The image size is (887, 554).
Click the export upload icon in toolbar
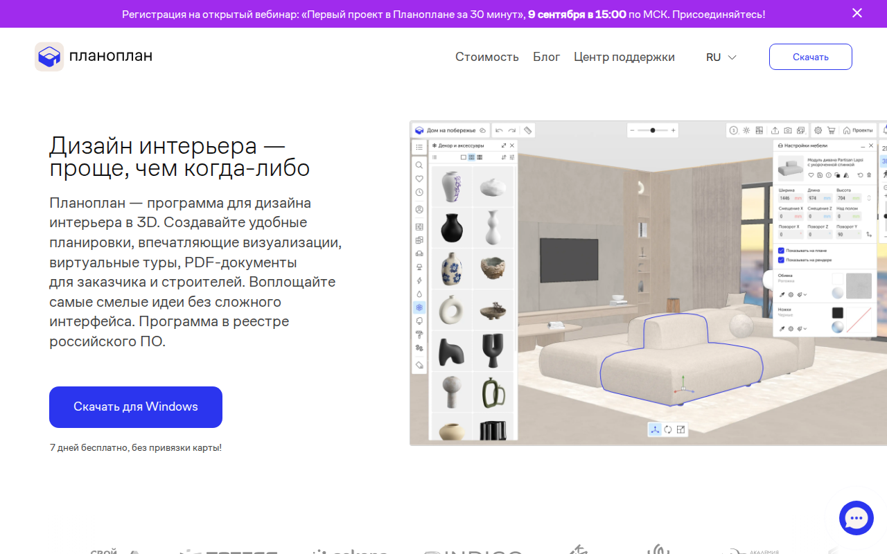pyautogui.click(x=775, y=130)
